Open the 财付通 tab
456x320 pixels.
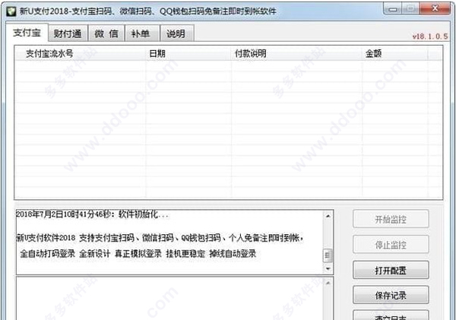click(x=68, y=33)
